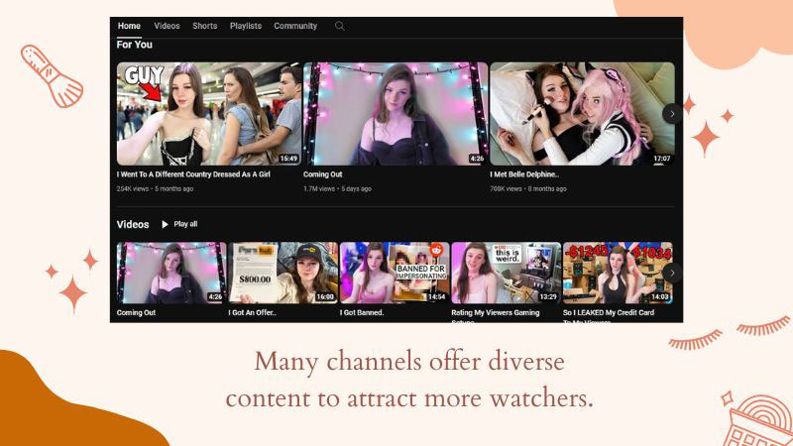Open the channel search magnifier icon
Viewport: 793px width, 446px height.
[339, 26]
